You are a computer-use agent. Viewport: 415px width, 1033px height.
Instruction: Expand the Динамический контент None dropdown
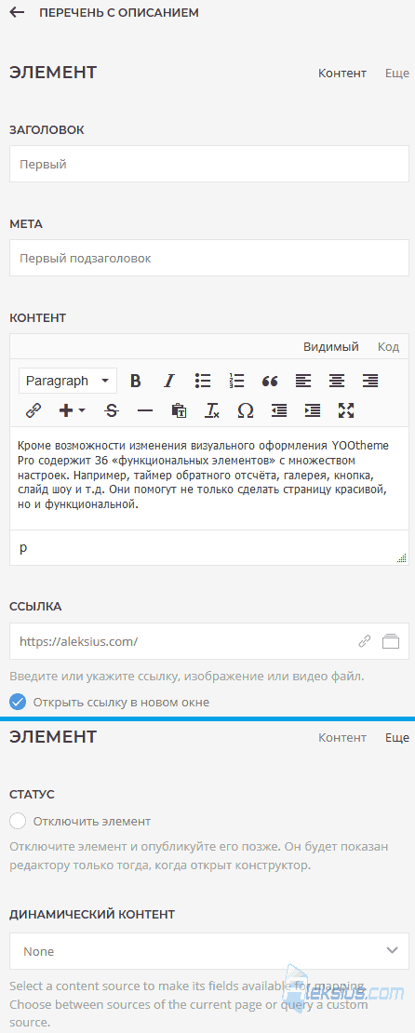209,951
